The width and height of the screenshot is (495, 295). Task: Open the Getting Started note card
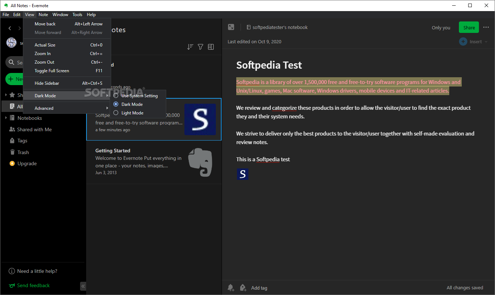(154, 162)
